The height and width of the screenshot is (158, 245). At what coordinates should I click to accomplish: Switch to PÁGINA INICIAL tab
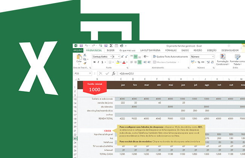tap(94, 50)
